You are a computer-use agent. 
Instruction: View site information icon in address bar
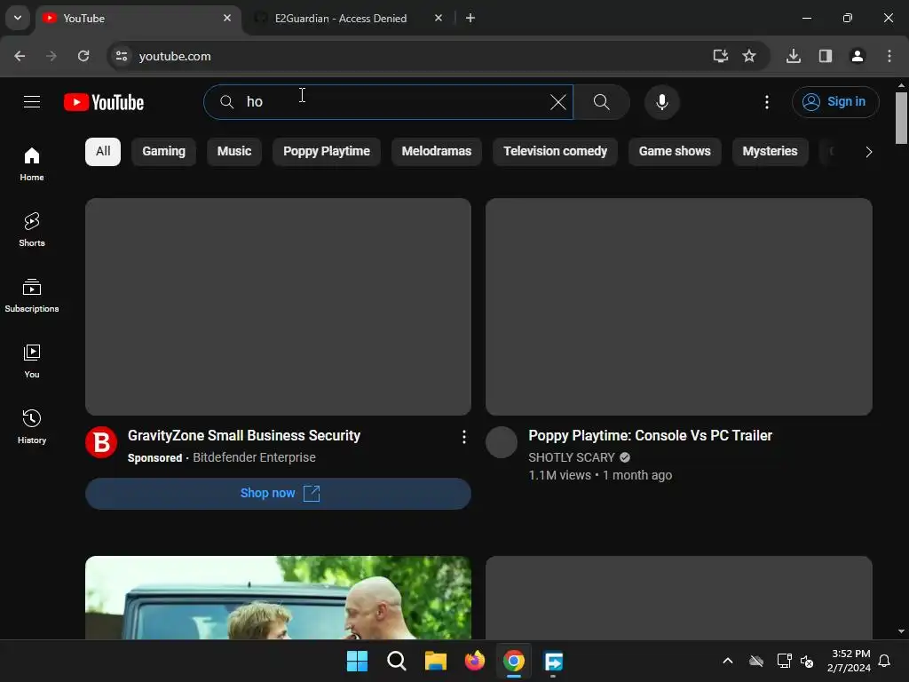tap(122, 56)
